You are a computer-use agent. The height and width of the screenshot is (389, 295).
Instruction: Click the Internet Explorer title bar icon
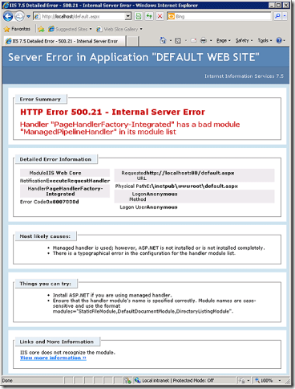[x=6, y=5]
